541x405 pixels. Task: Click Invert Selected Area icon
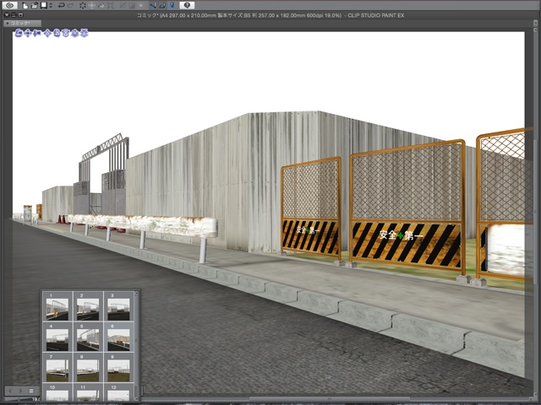coord(132,6)
